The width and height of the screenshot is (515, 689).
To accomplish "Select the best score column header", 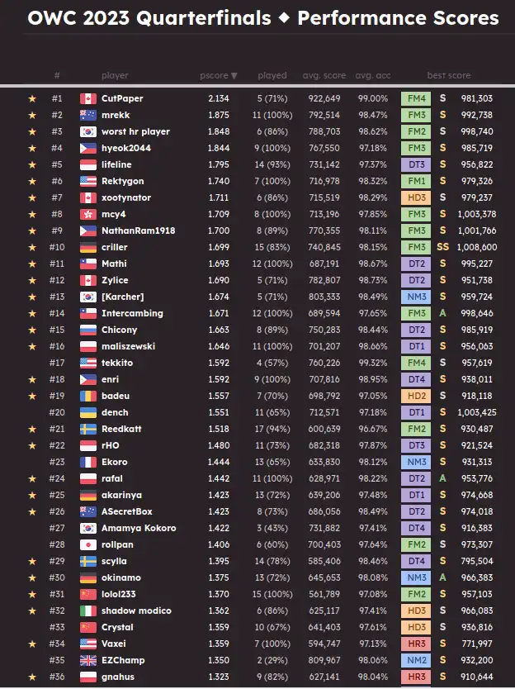I will (x=449, y=75).
